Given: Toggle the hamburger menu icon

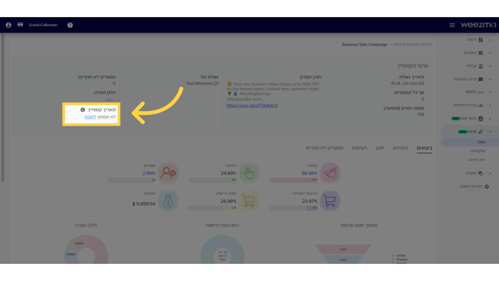Looking at the screenshot, I should tap(452, 25).
